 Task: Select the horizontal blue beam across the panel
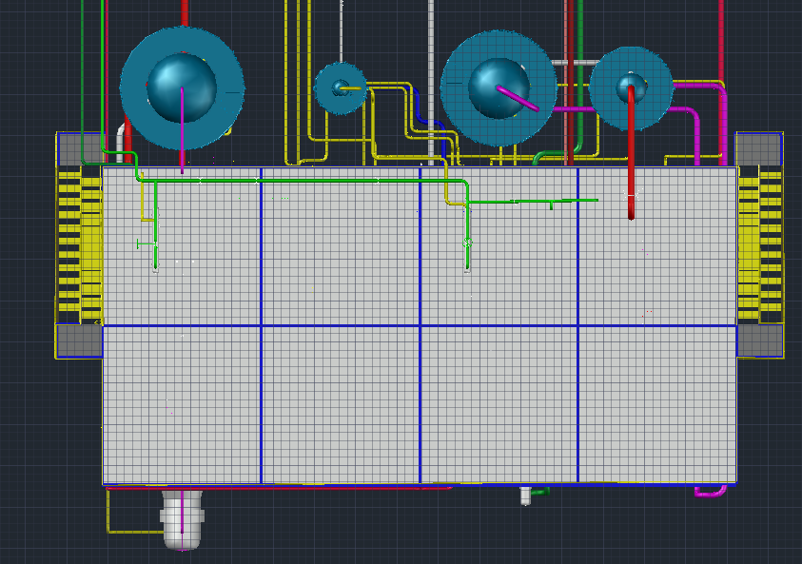pyautogui.click(x=420, y=325)
